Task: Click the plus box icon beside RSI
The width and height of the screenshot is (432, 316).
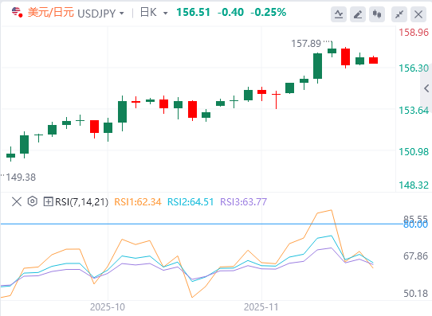Action: pyautogui.click(x=48, y=201)
